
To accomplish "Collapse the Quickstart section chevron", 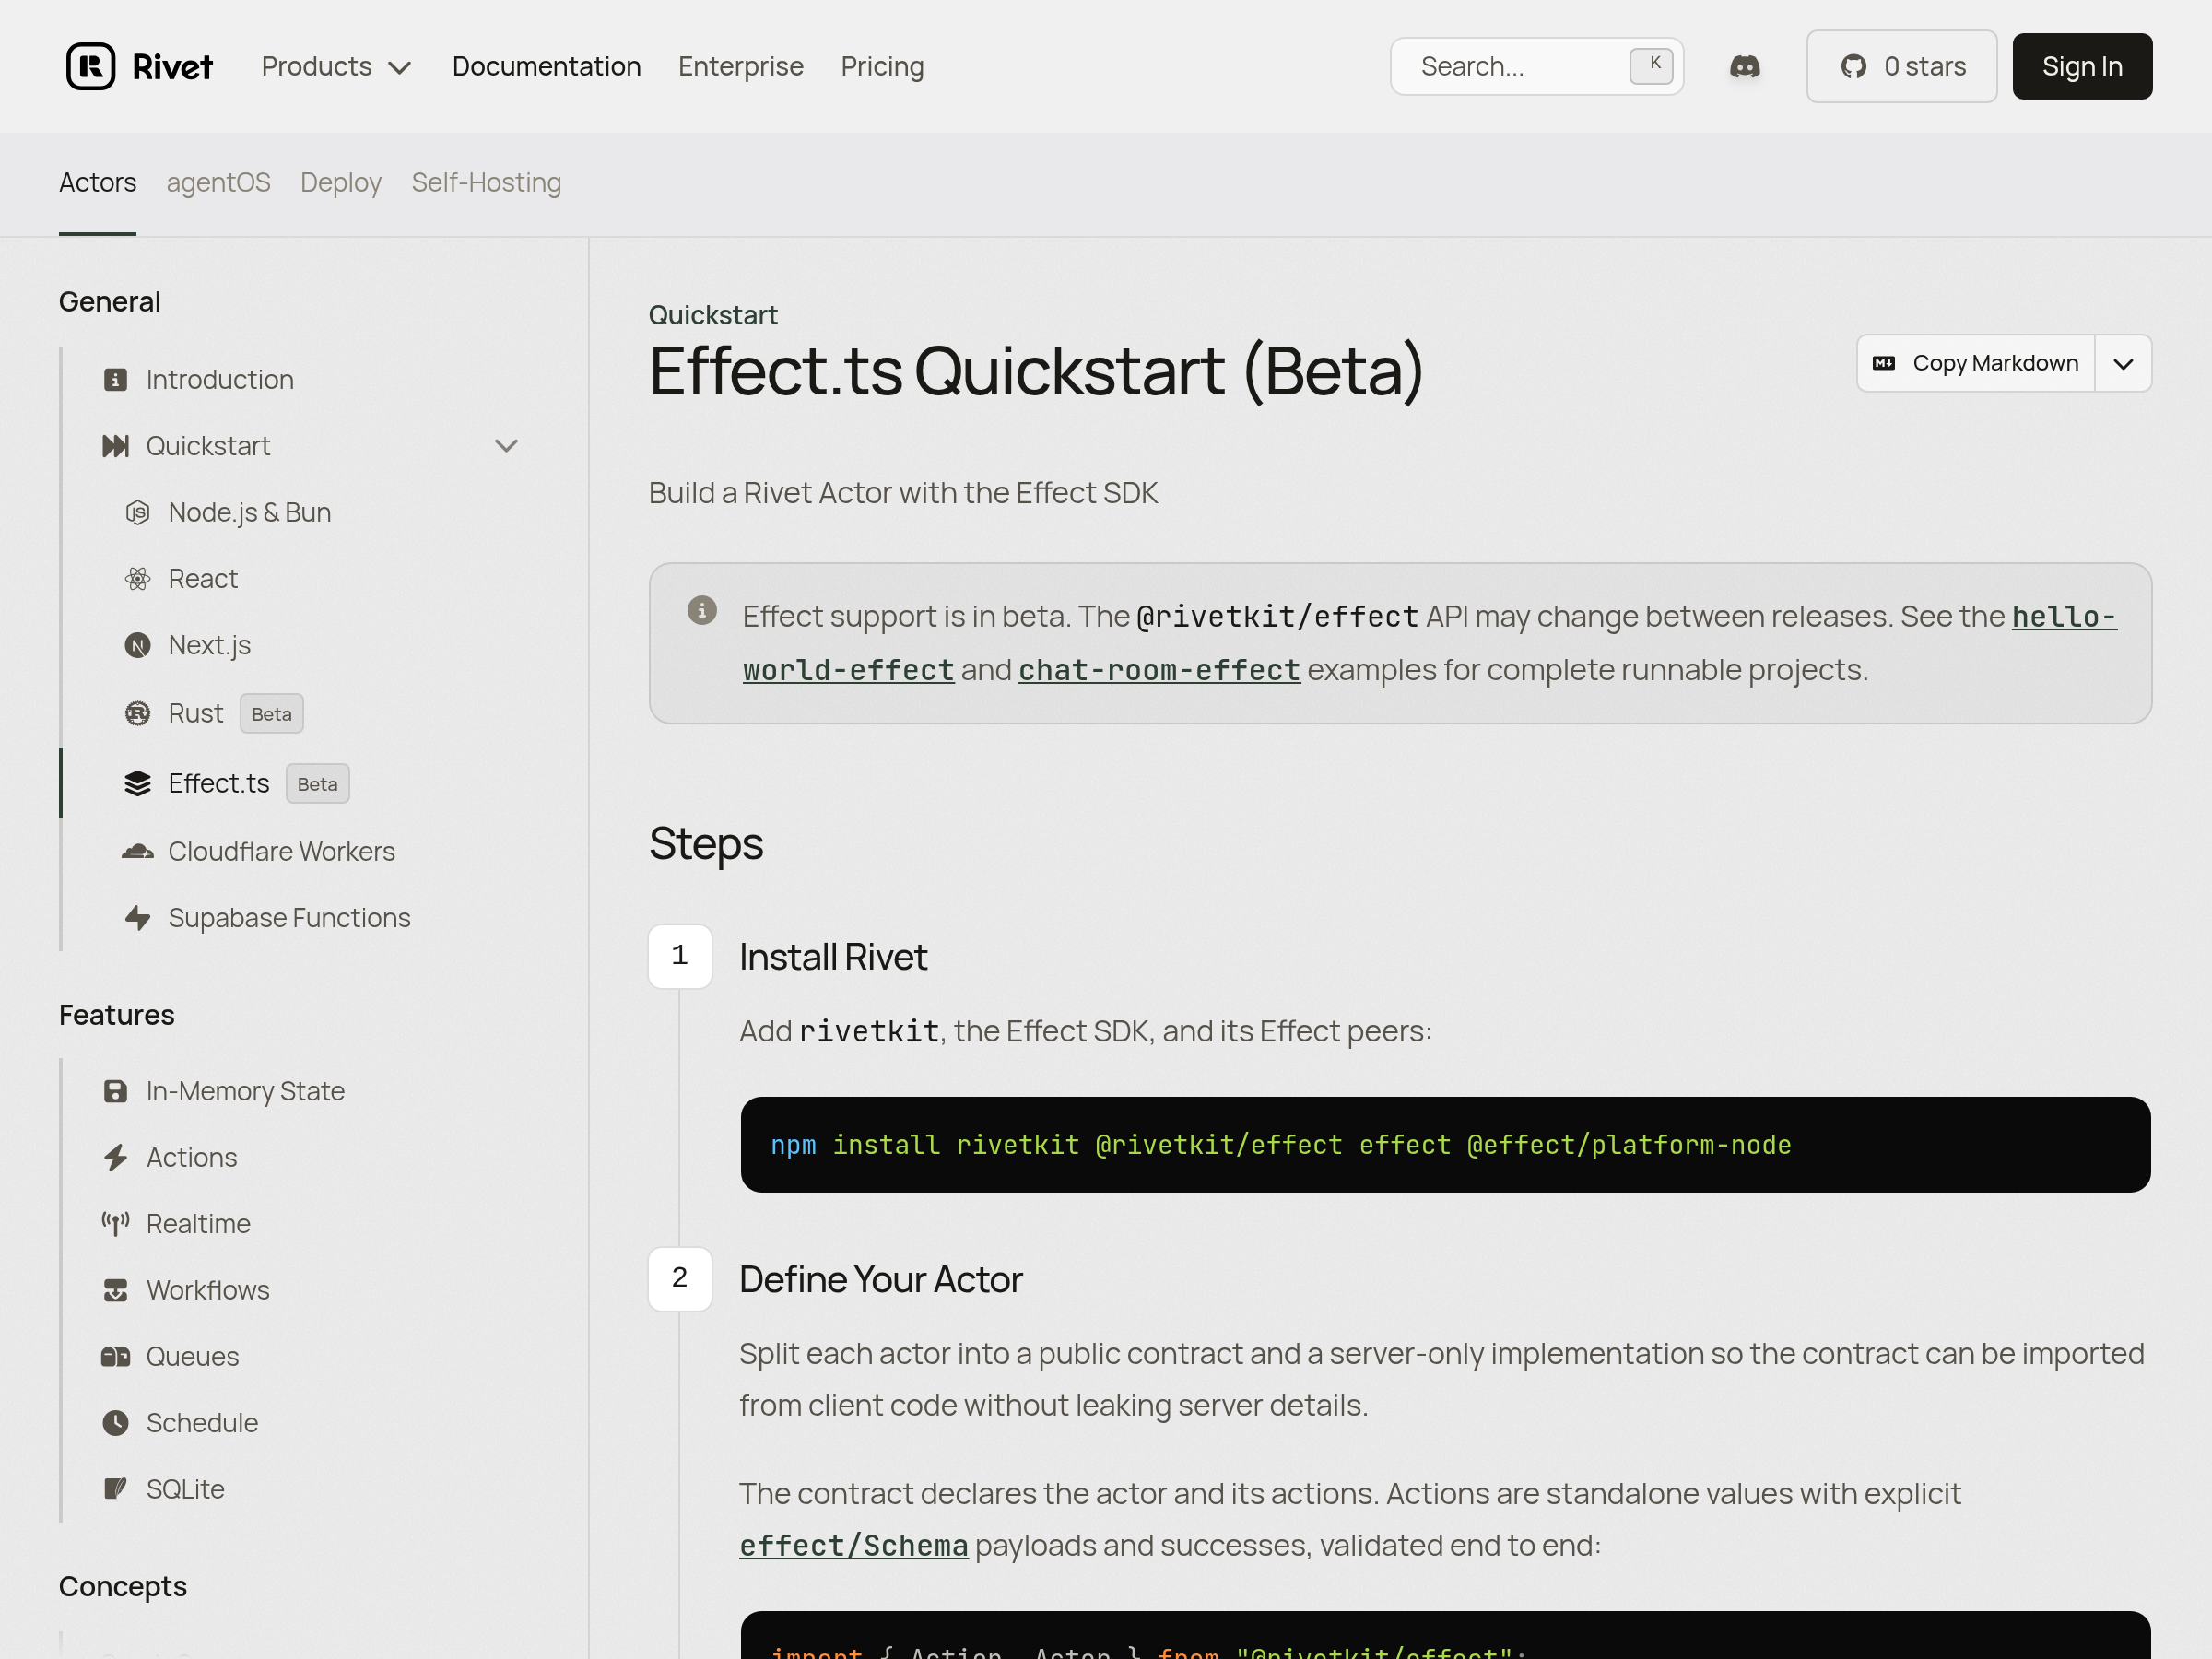I will (506, 446).
